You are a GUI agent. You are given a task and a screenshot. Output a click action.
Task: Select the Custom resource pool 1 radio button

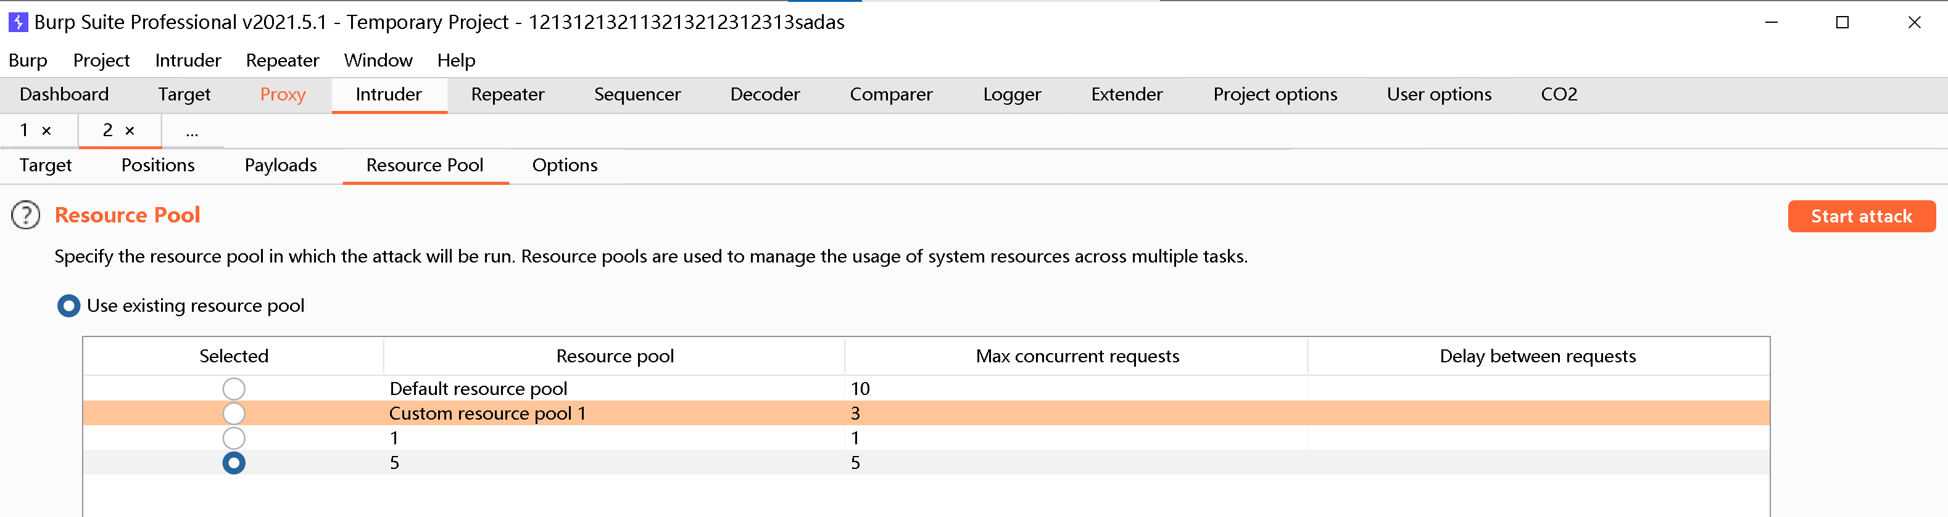click(234, 413)
